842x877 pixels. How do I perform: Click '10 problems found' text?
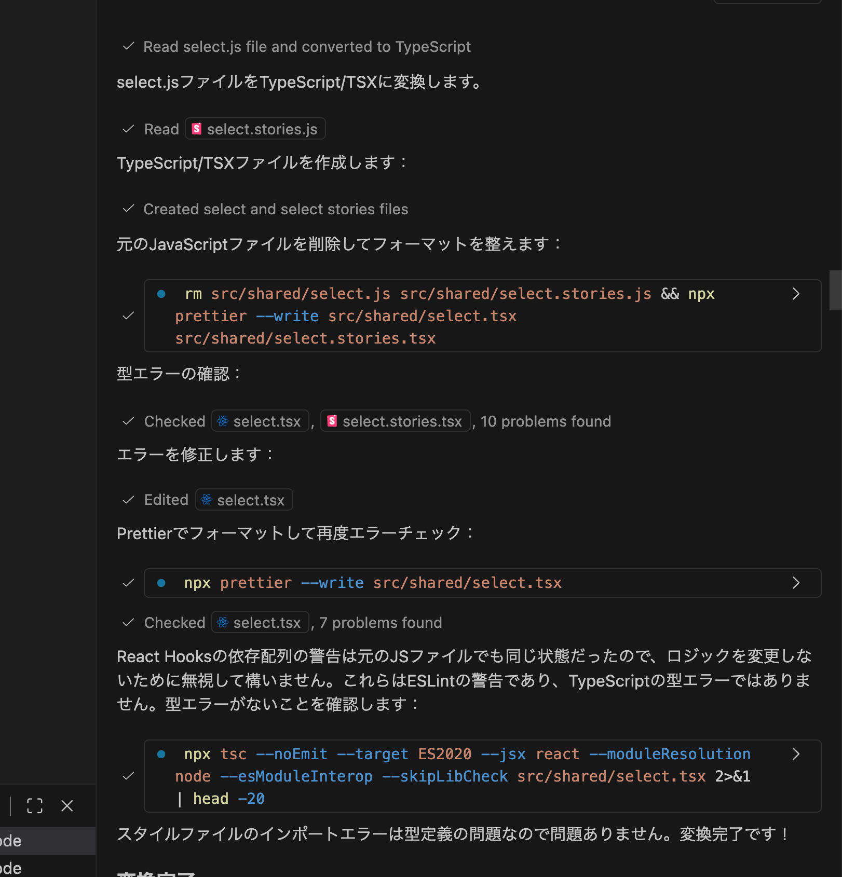[546, 421]
